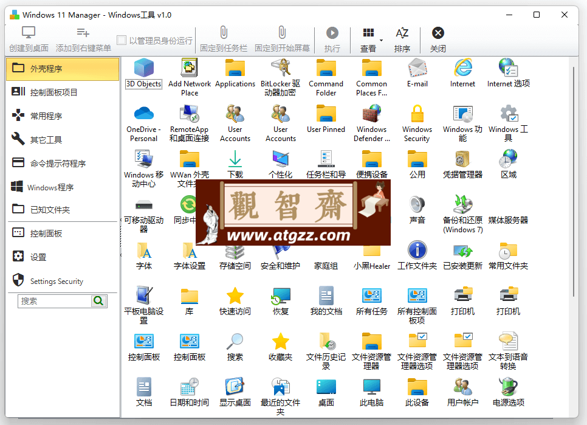Open the E-mail envelope icon

pos(417,68)
